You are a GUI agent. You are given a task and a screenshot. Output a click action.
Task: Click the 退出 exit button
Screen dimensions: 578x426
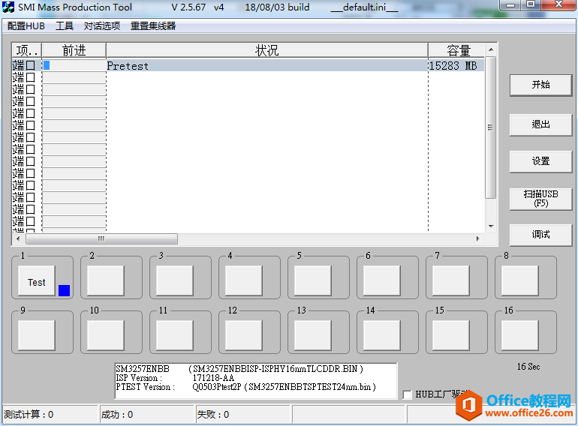click(x=540, y=124)
